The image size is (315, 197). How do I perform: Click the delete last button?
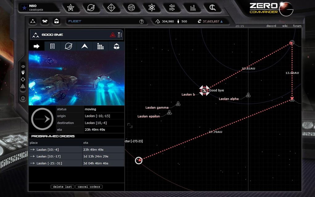click(x=63, y=187)
